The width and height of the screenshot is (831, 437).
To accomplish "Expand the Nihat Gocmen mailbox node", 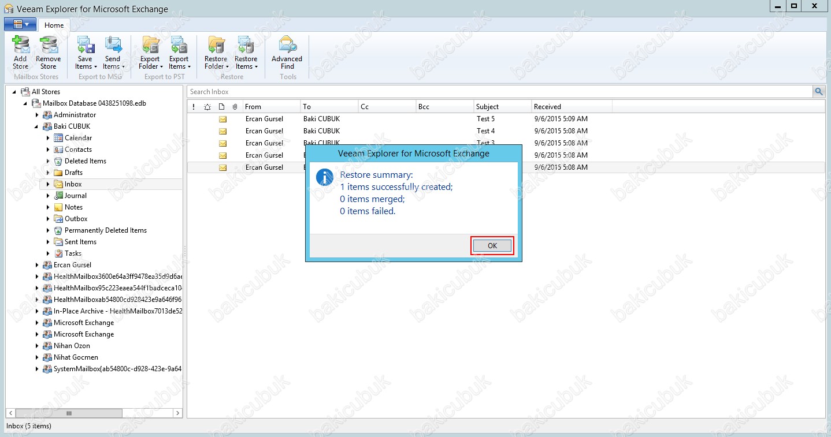I will (x=37, y=357).
